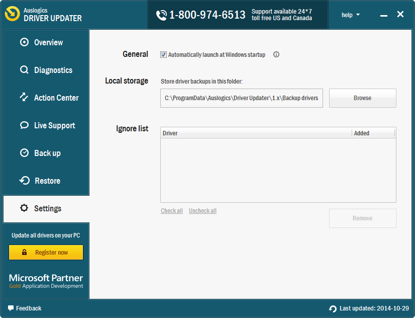Screen dimensions: 415x318
Task: Click the Action Center arrows icon
Action: click(x=24, y=97)
